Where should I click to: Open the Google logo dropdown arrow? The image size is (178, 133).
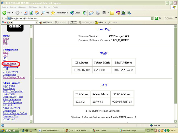[x=11, y=23]
